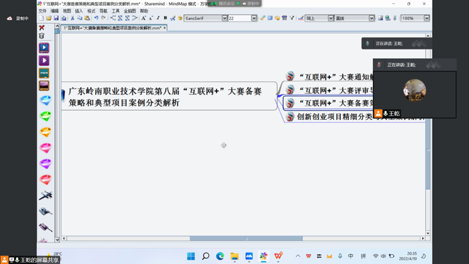Screen dimensions: 469x264
Task: Undo the last action
Action: pos(96,18)
